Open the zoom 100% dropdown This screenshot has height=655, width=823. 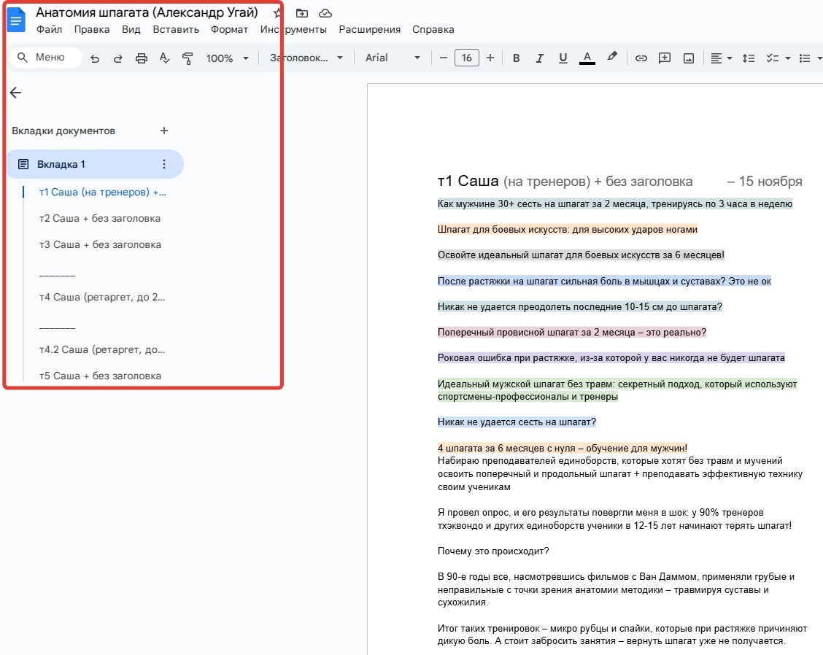coord(227,58)
